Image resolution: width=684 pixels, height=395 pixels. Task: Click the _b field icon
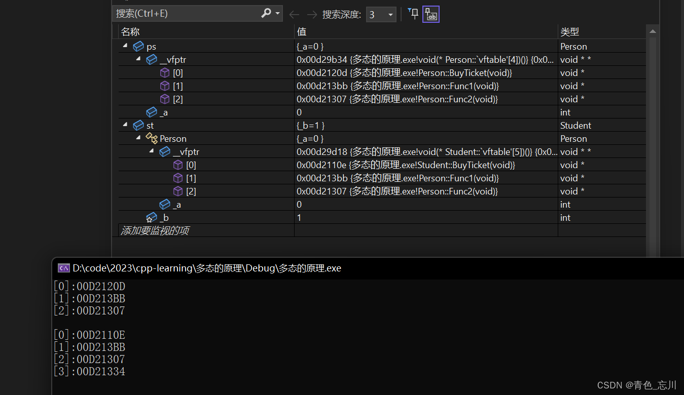pyautogui.click(x=151, y=218)
